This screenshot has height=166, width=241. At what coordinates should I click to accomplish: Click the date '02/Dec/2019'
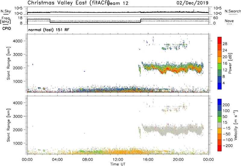pyautogui.click(x=192, y=3)
